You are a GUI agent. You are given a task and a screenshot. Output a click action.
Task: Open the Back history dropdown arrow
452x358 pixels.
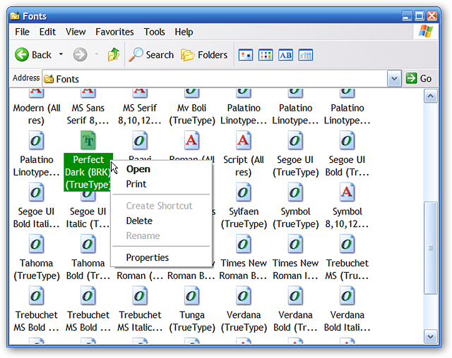(x=61, y=54)
